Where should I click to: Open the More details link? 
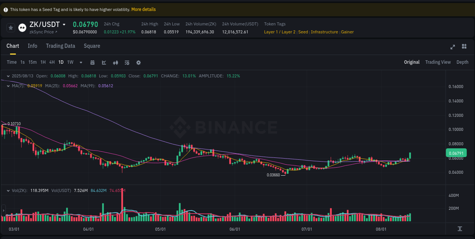point(143,9)
